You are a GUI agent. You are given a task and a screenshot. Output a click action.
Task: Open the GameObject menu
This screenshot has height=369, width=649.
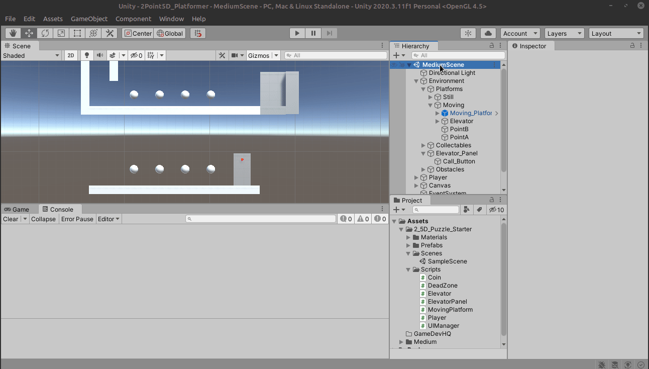[x=89, y=19]
